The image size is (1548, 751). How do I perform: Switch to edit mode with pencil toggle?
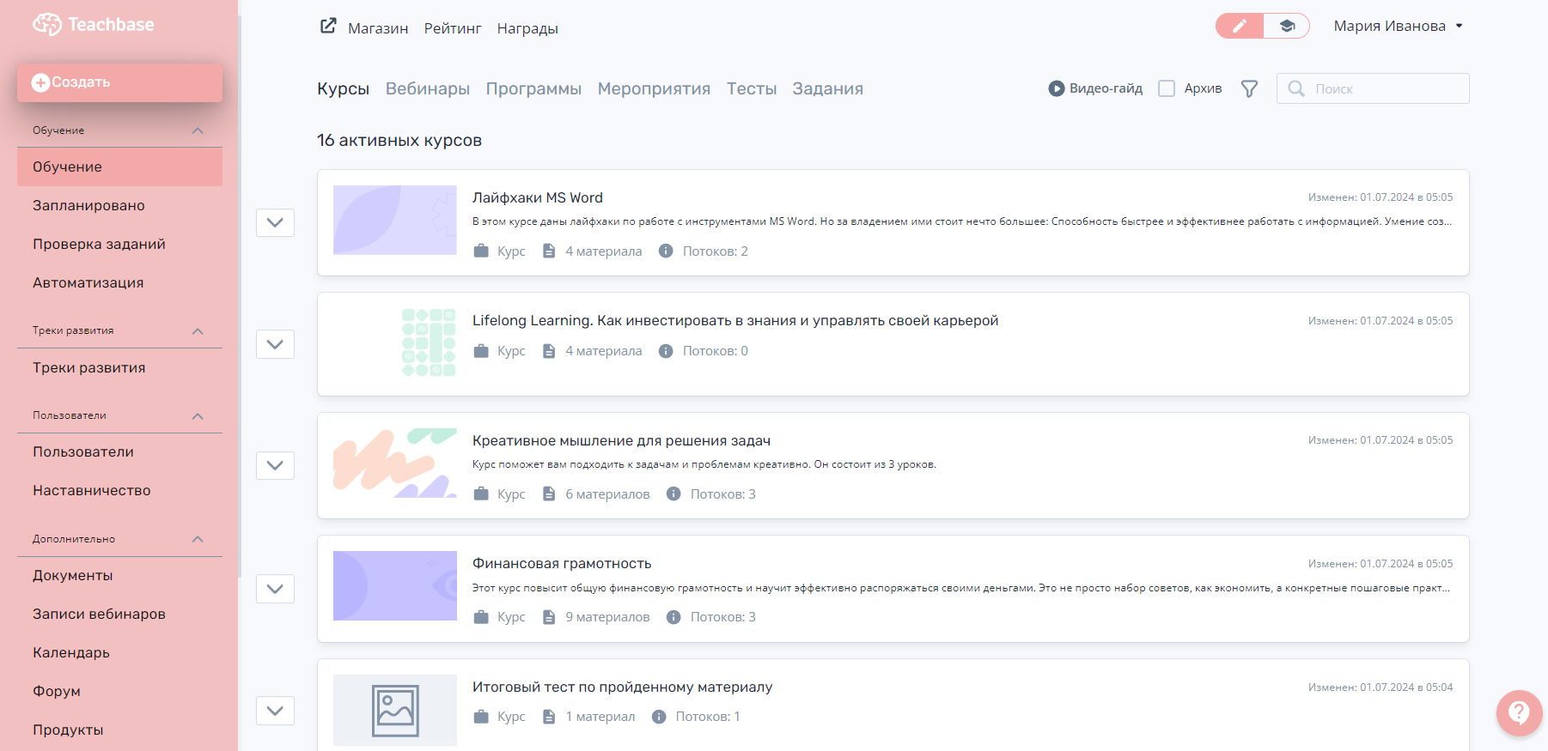coord(1240,27)
